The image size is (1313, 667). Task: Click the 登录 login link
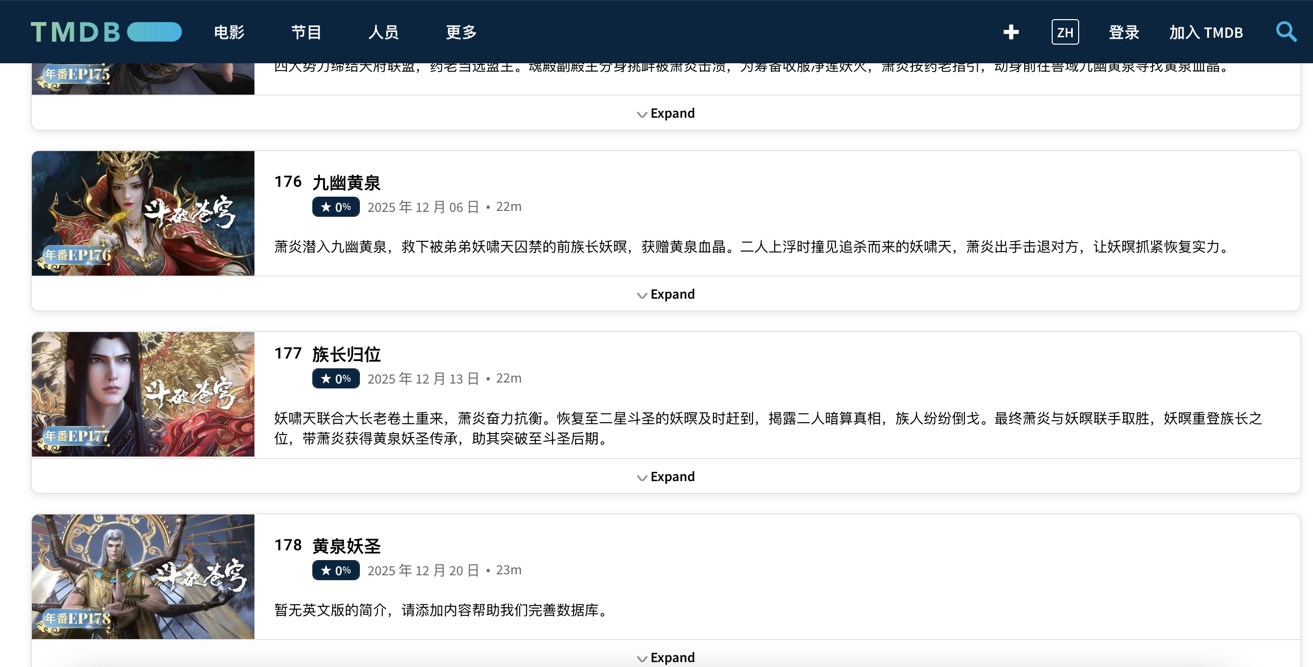(x=1123, y=31)
